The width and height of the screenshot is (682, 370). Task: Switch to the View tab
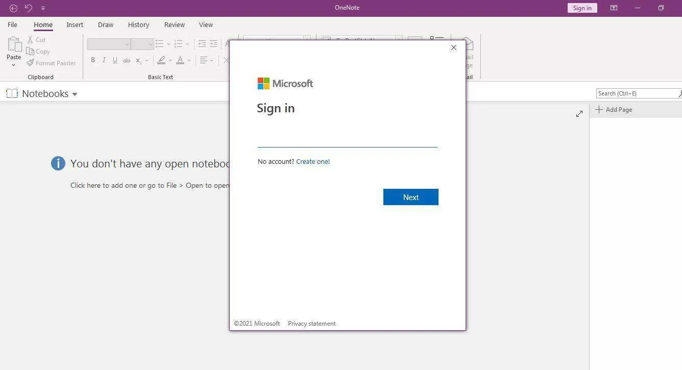(206, 24)
